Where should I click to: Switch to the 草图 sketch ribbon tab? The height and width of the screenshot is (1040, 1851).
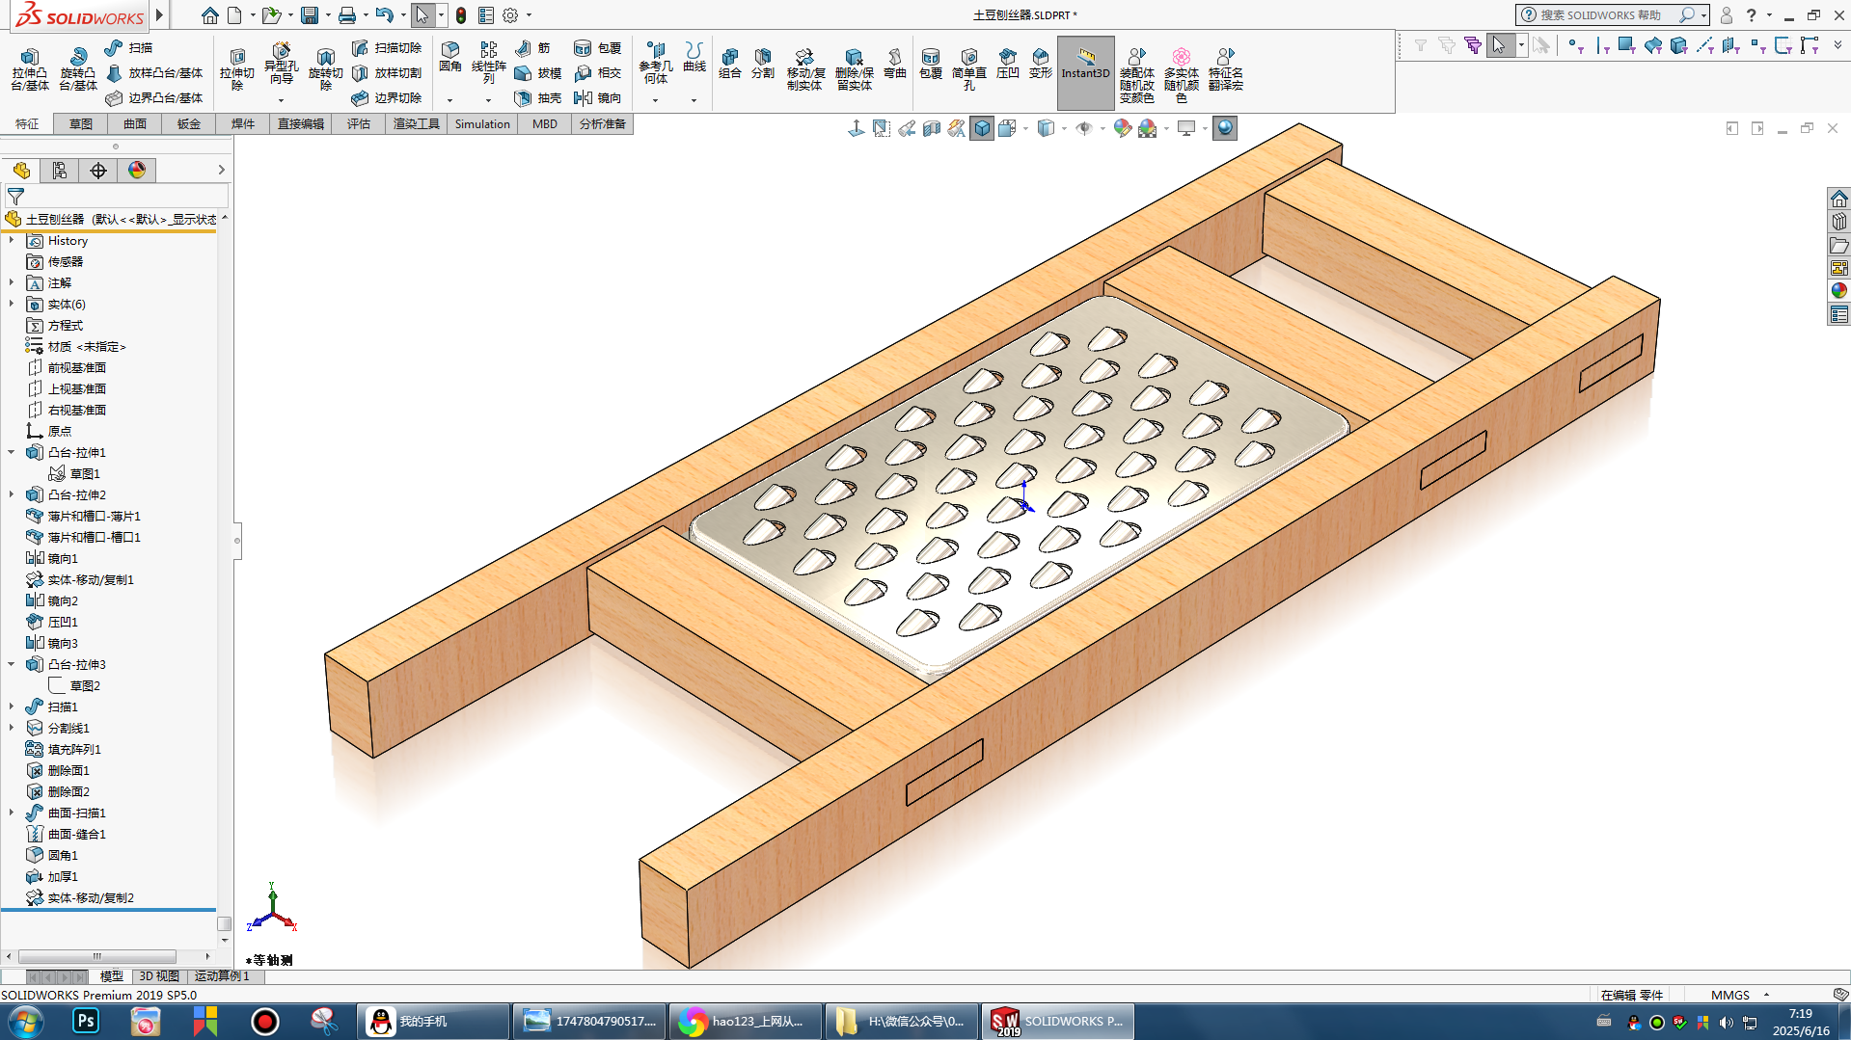81,123
